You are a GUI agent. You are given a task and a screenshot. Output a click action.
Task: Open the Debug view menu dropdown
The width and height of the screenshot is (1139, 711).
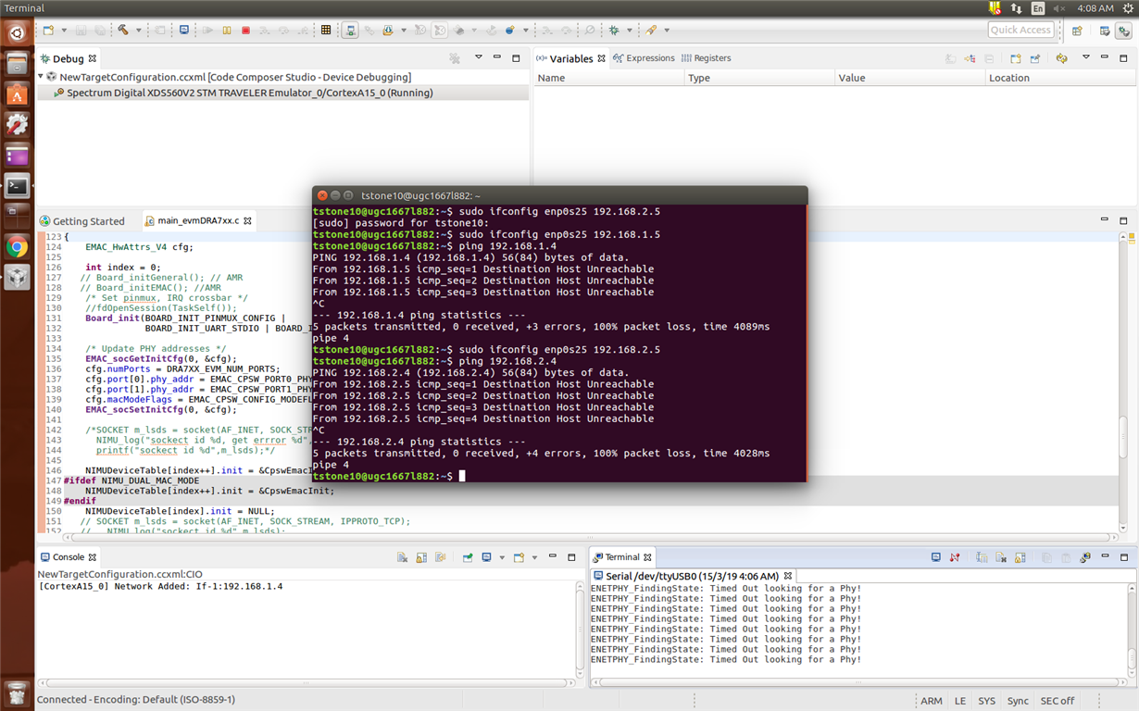click(x=479, y=57)
